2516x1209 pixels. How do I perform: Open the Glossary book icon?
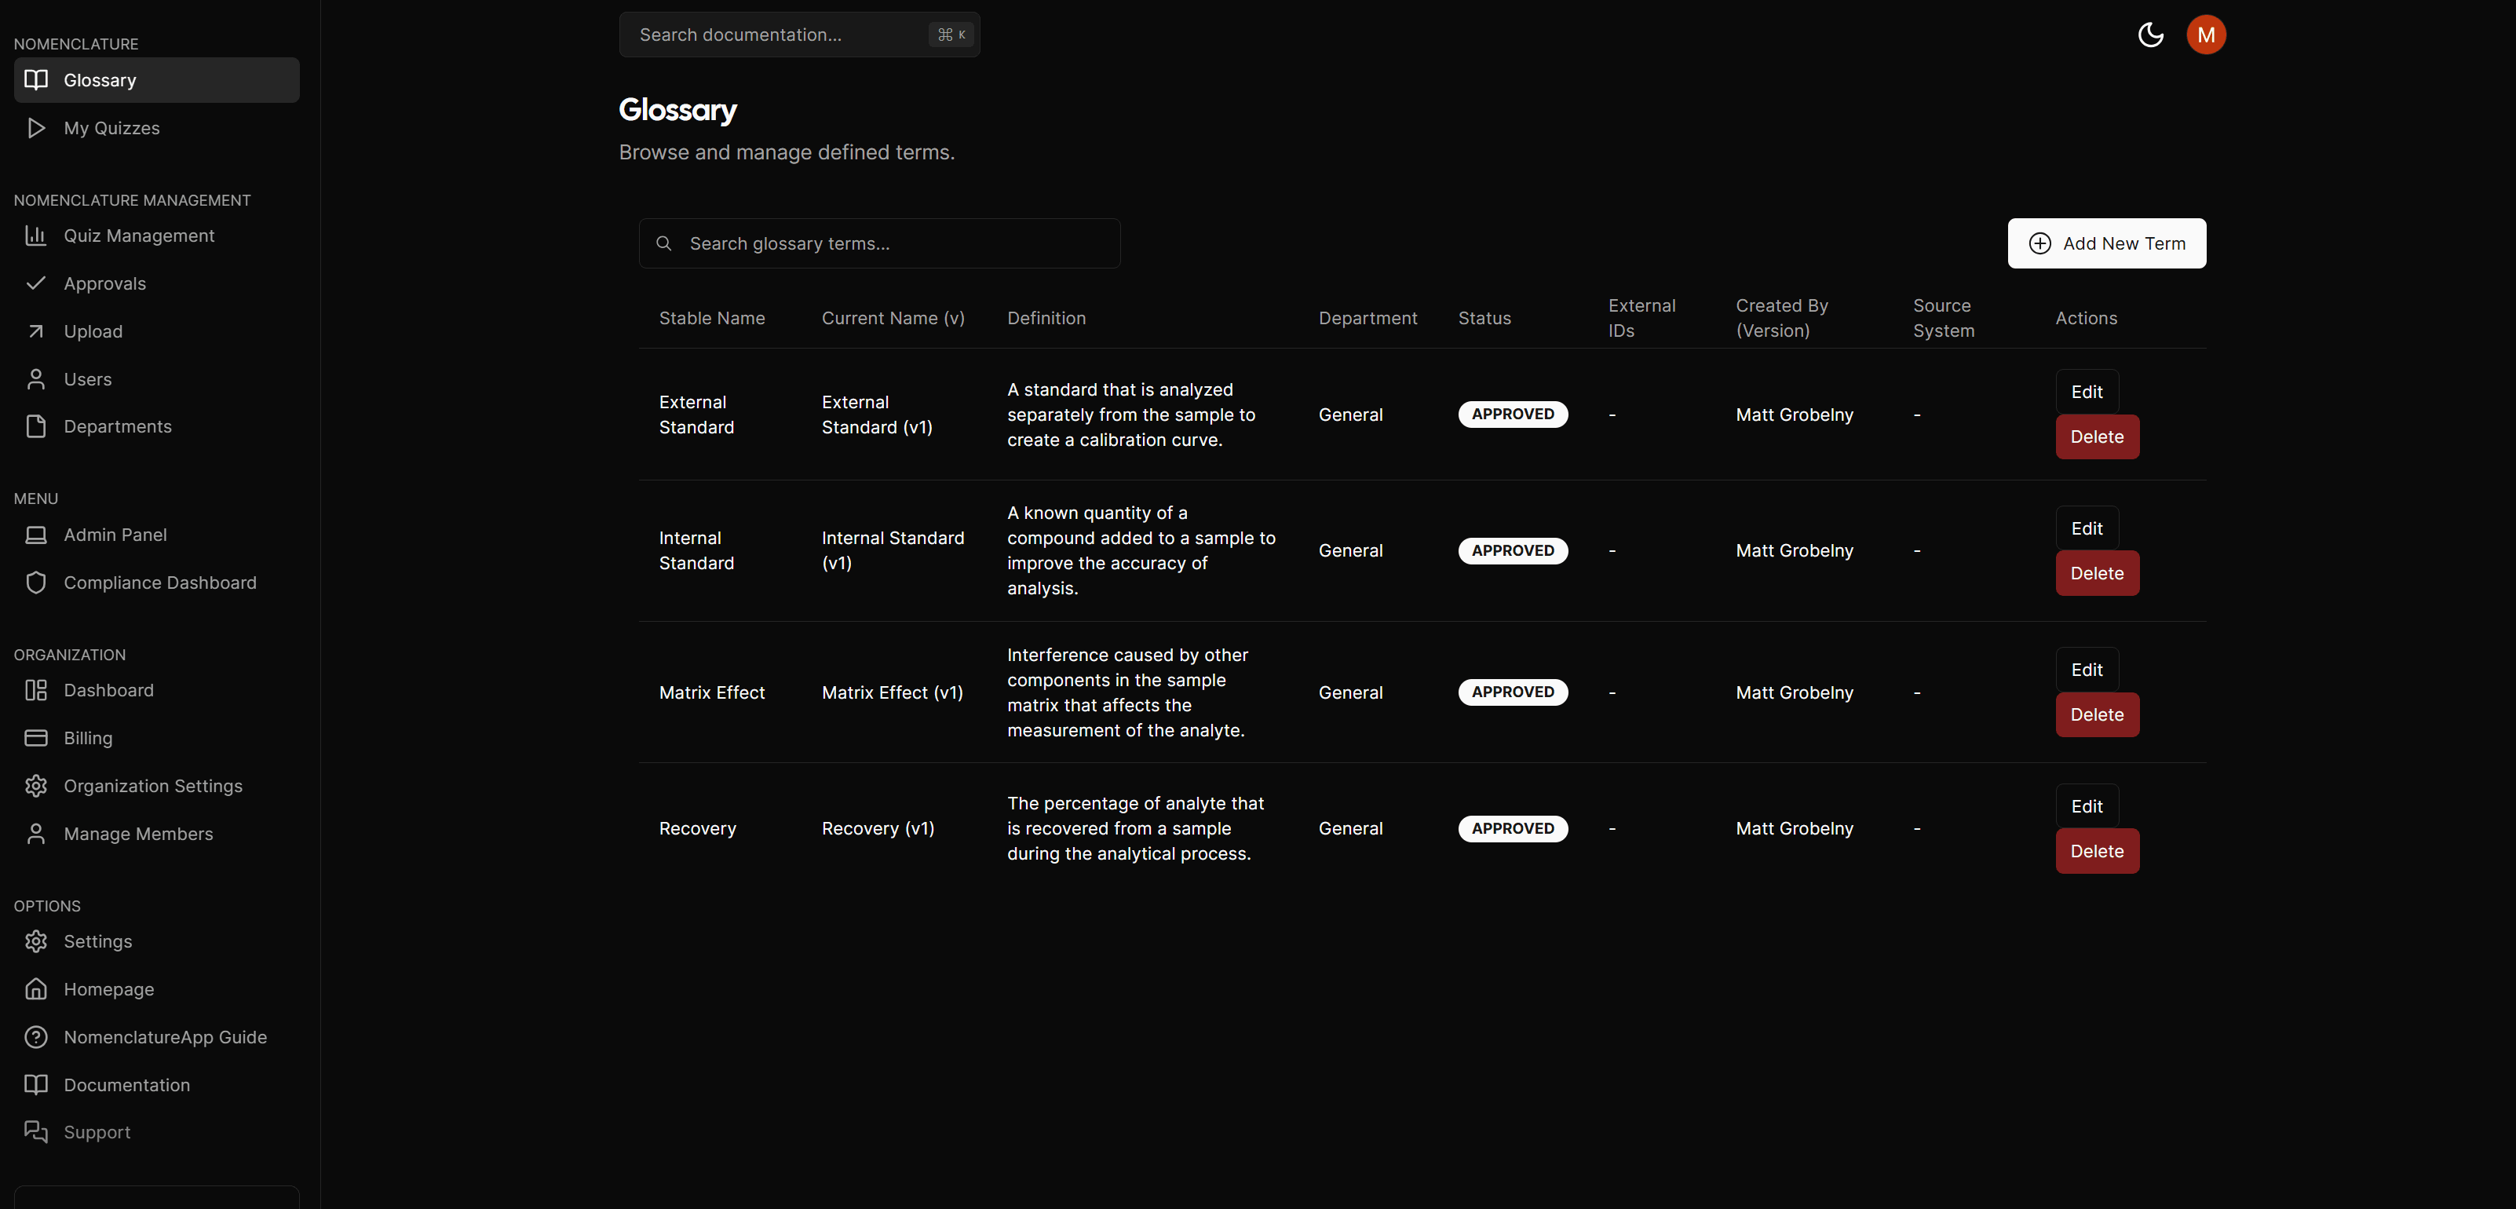point(36,79)
